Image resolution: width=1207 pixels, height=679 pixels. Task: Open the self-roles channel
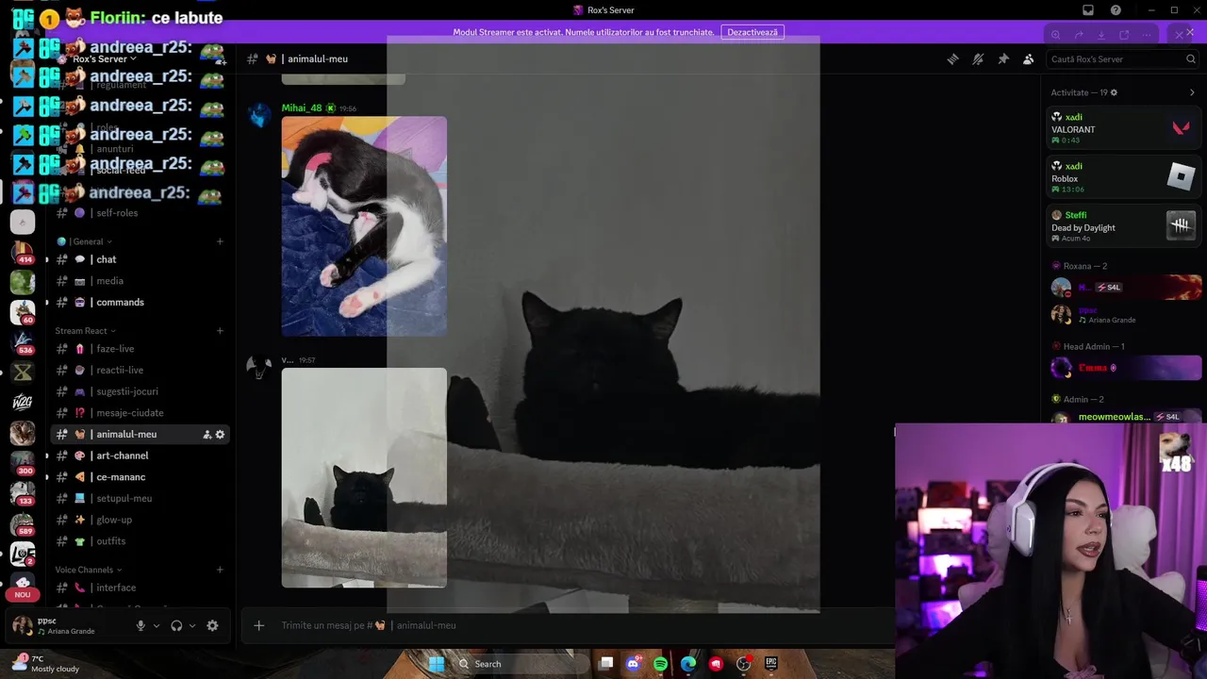(140, 213)
